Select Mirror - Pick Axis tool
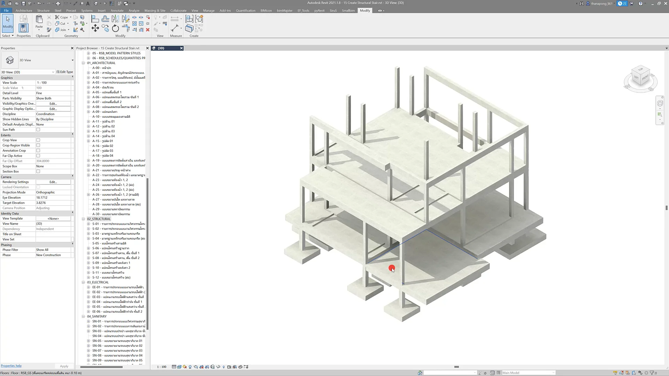 point(115,18)
